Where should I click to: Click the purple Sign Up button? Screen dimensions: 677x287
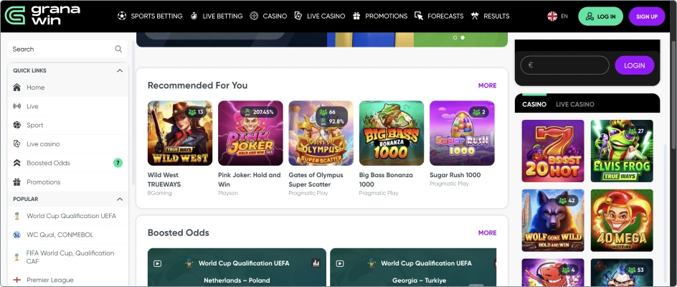pos(646,16)
